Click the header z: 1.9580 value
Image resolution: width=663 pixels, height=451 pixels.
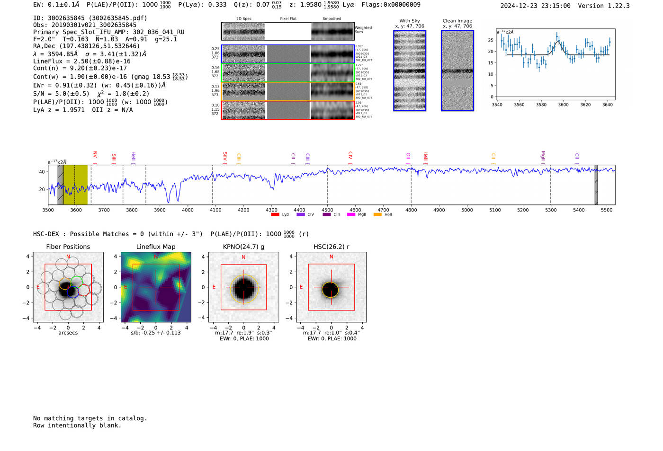tap(314, 5)
